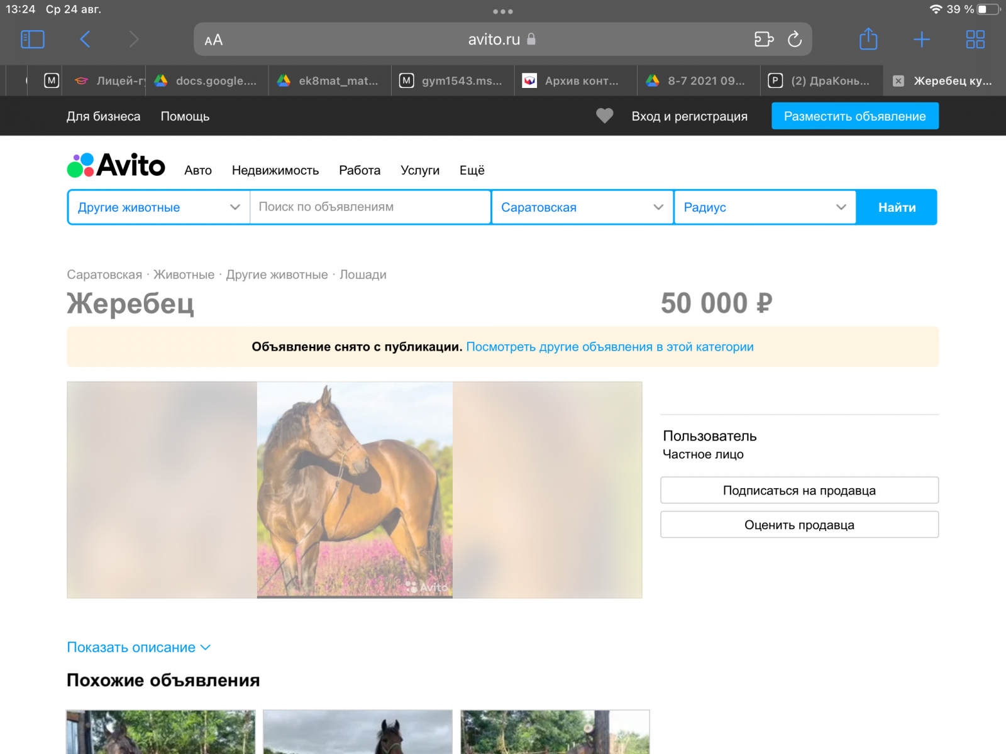Click the Avito logo
This screenshot has width=1006, height=754.
116,166
